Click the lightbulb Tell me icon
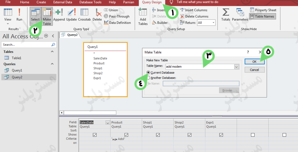The height and width of the screenshot is (152, 298). pos(171,2)
